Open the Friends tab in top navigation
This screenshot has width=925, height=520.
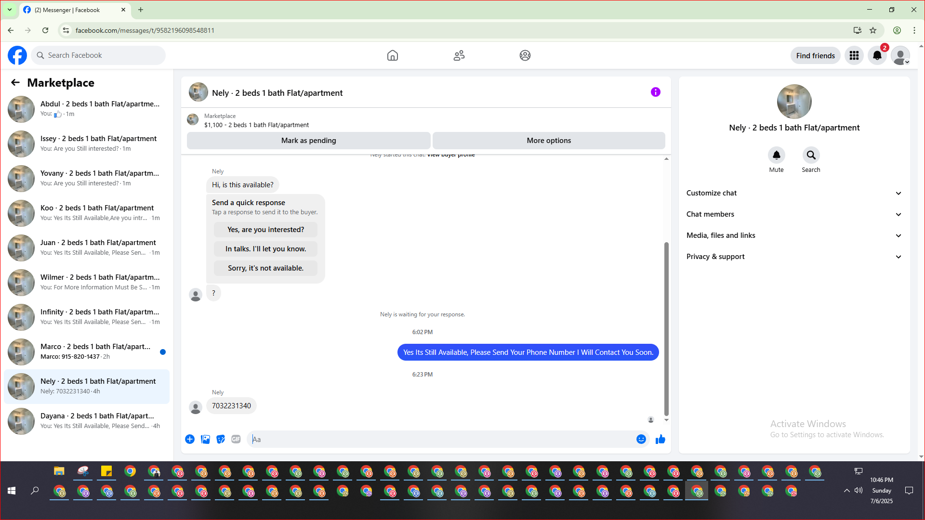459,55
